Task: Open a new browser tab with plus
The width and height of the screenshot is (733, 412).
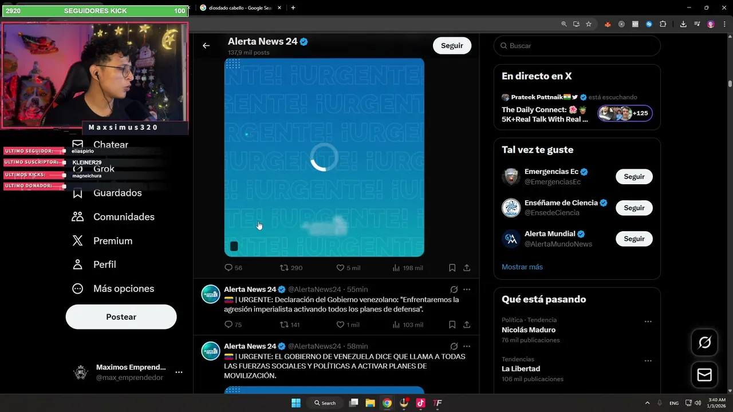Action: coord(293,8)
